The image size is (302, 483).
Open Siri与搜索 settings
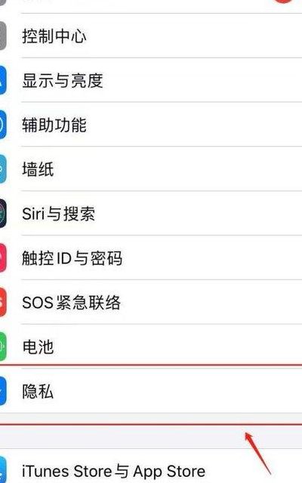151,213
